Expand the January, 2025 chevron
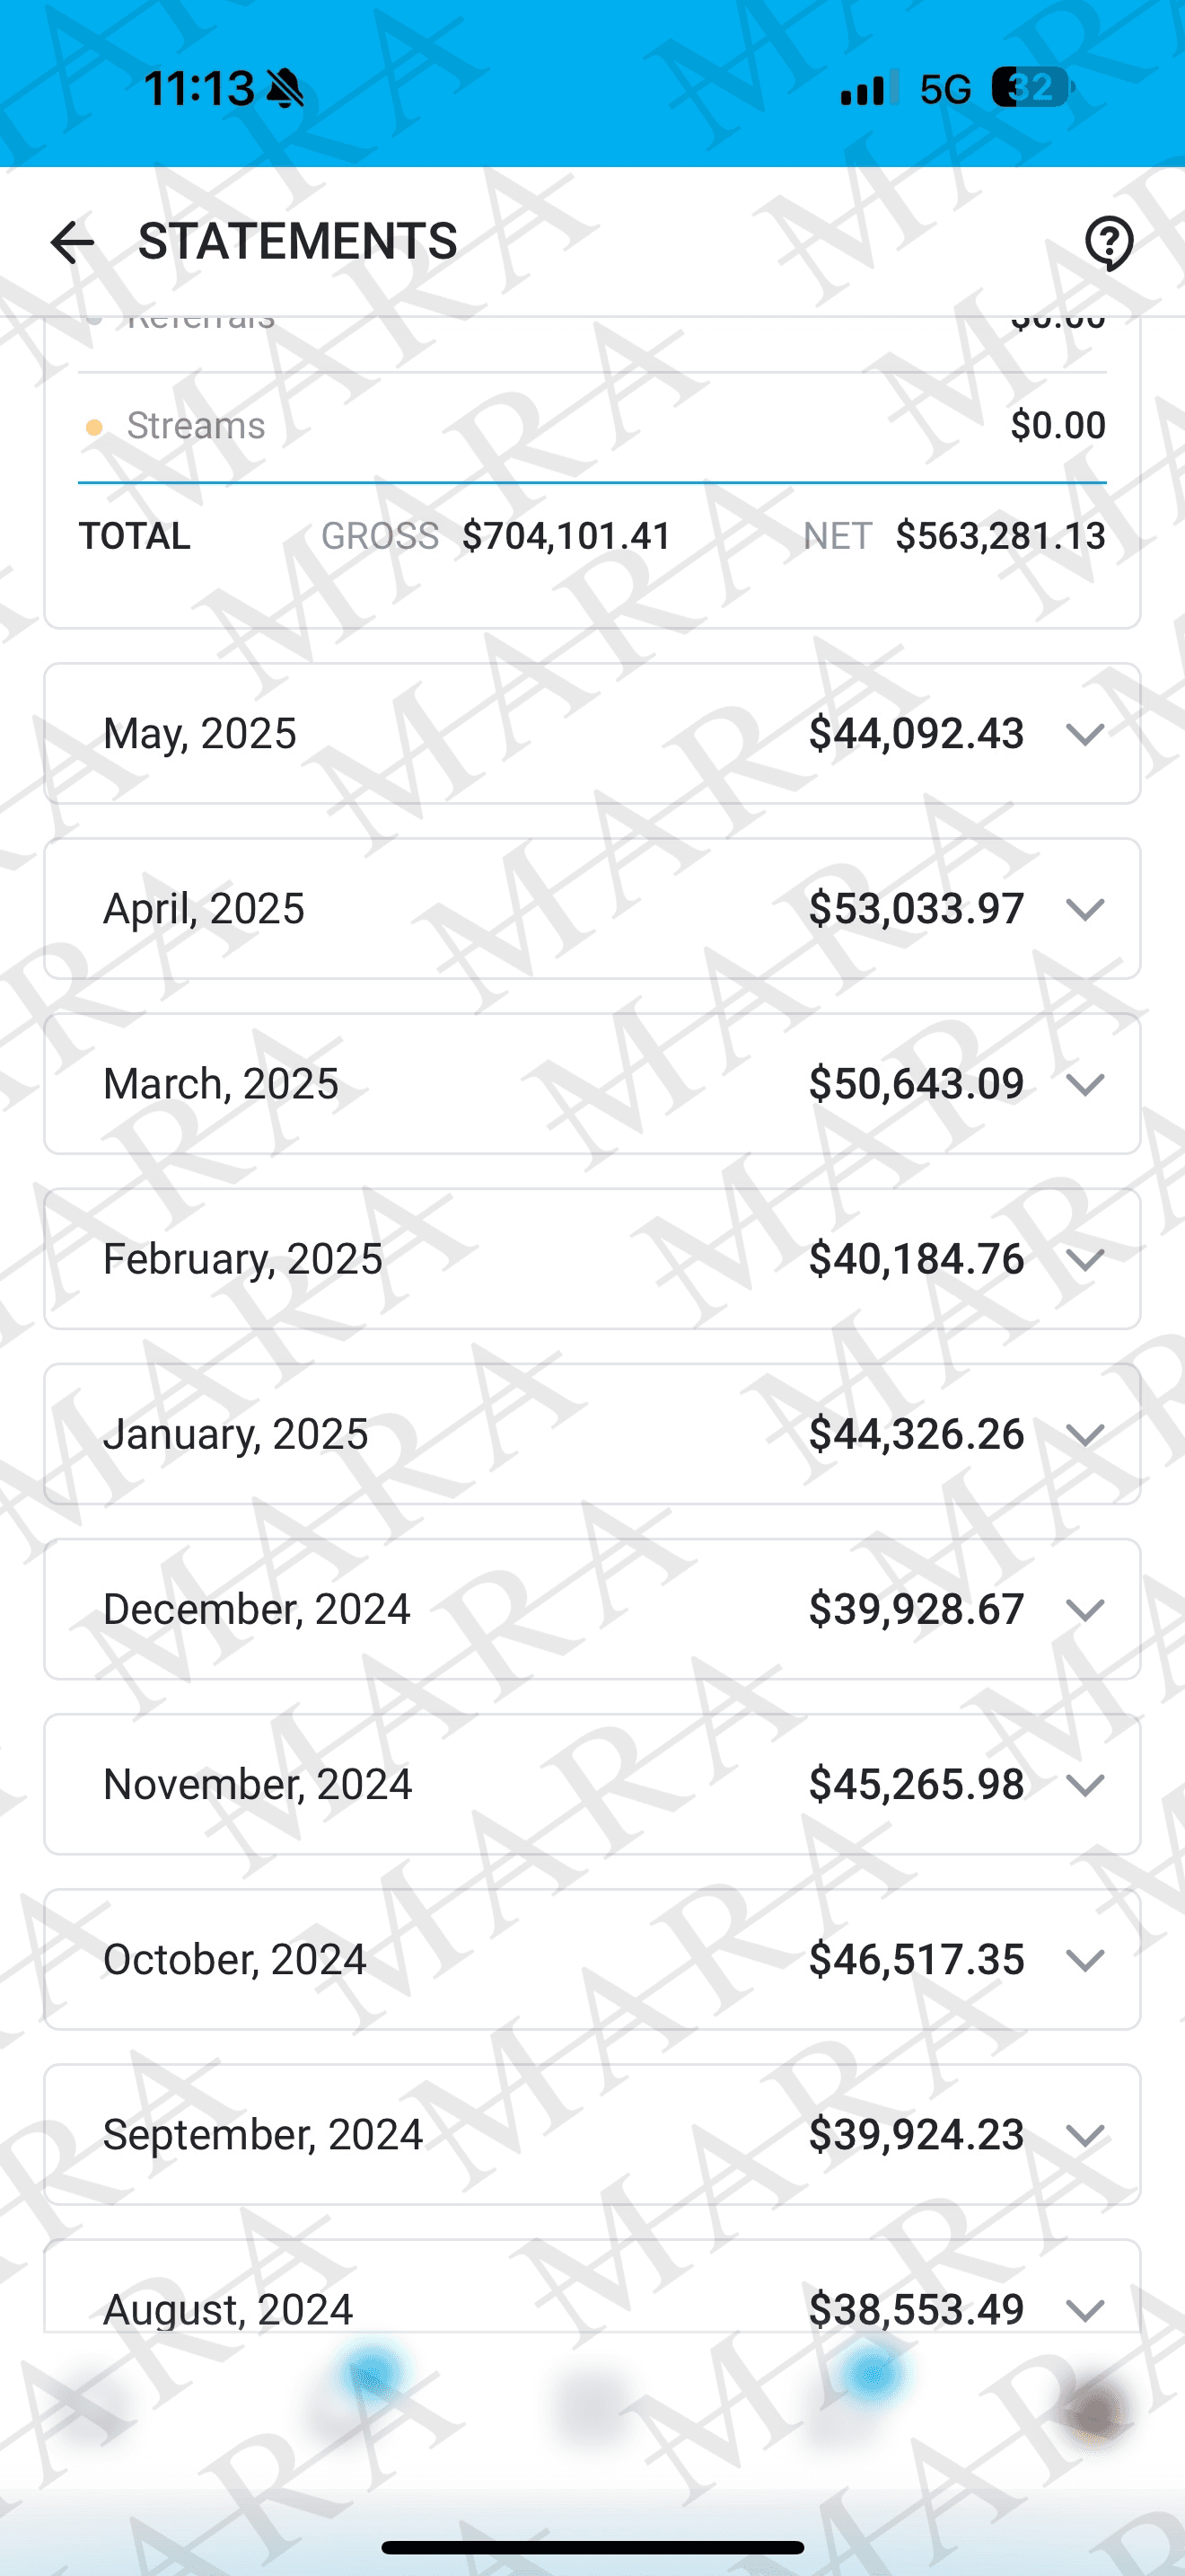 click(x=1084, y=1434)
